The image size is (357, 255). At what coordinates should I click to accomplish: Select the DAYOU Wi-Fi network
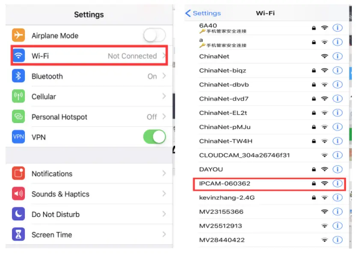[x=240, y=169]
